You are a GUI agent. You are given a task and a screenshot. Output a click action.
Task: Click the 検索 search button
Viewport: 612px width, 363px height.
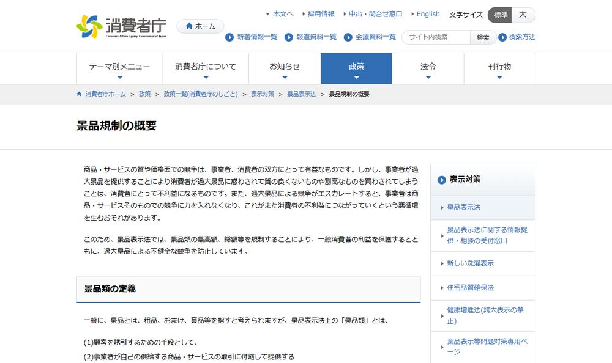483,37
